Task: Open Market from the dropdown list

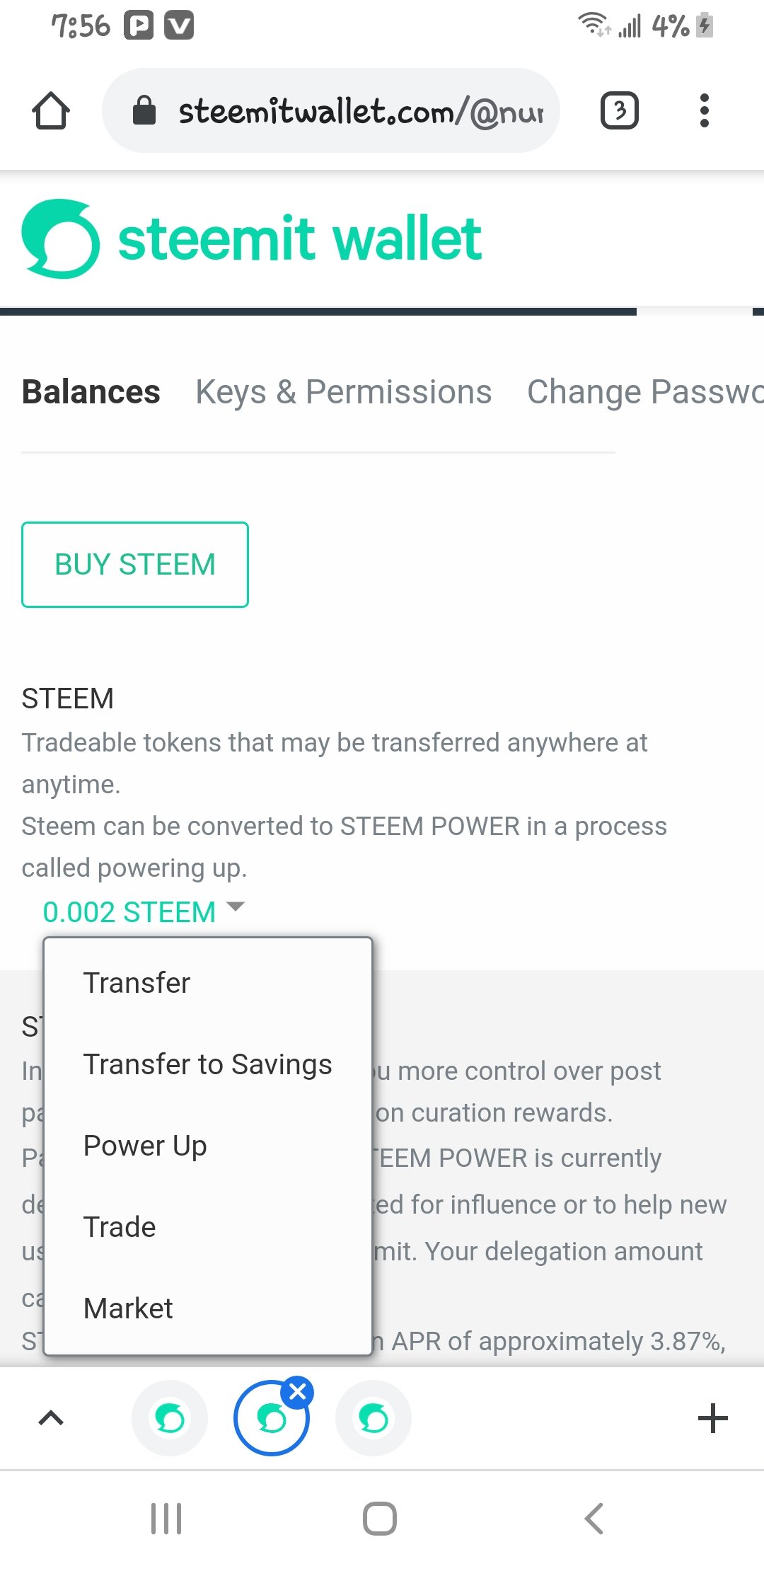Action: point(128,1308)
